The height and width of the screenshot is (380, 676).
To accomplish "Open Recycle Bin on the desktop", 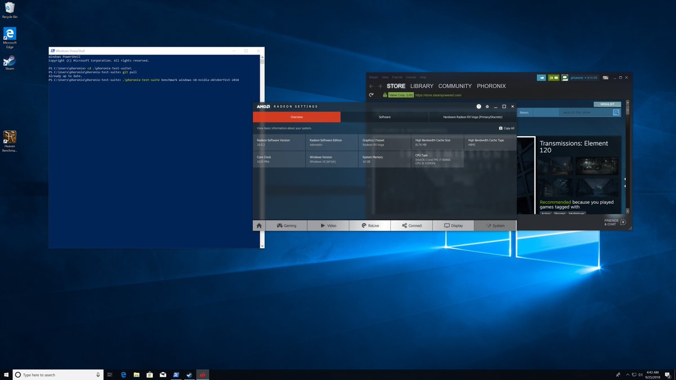I will pos(10,10).
